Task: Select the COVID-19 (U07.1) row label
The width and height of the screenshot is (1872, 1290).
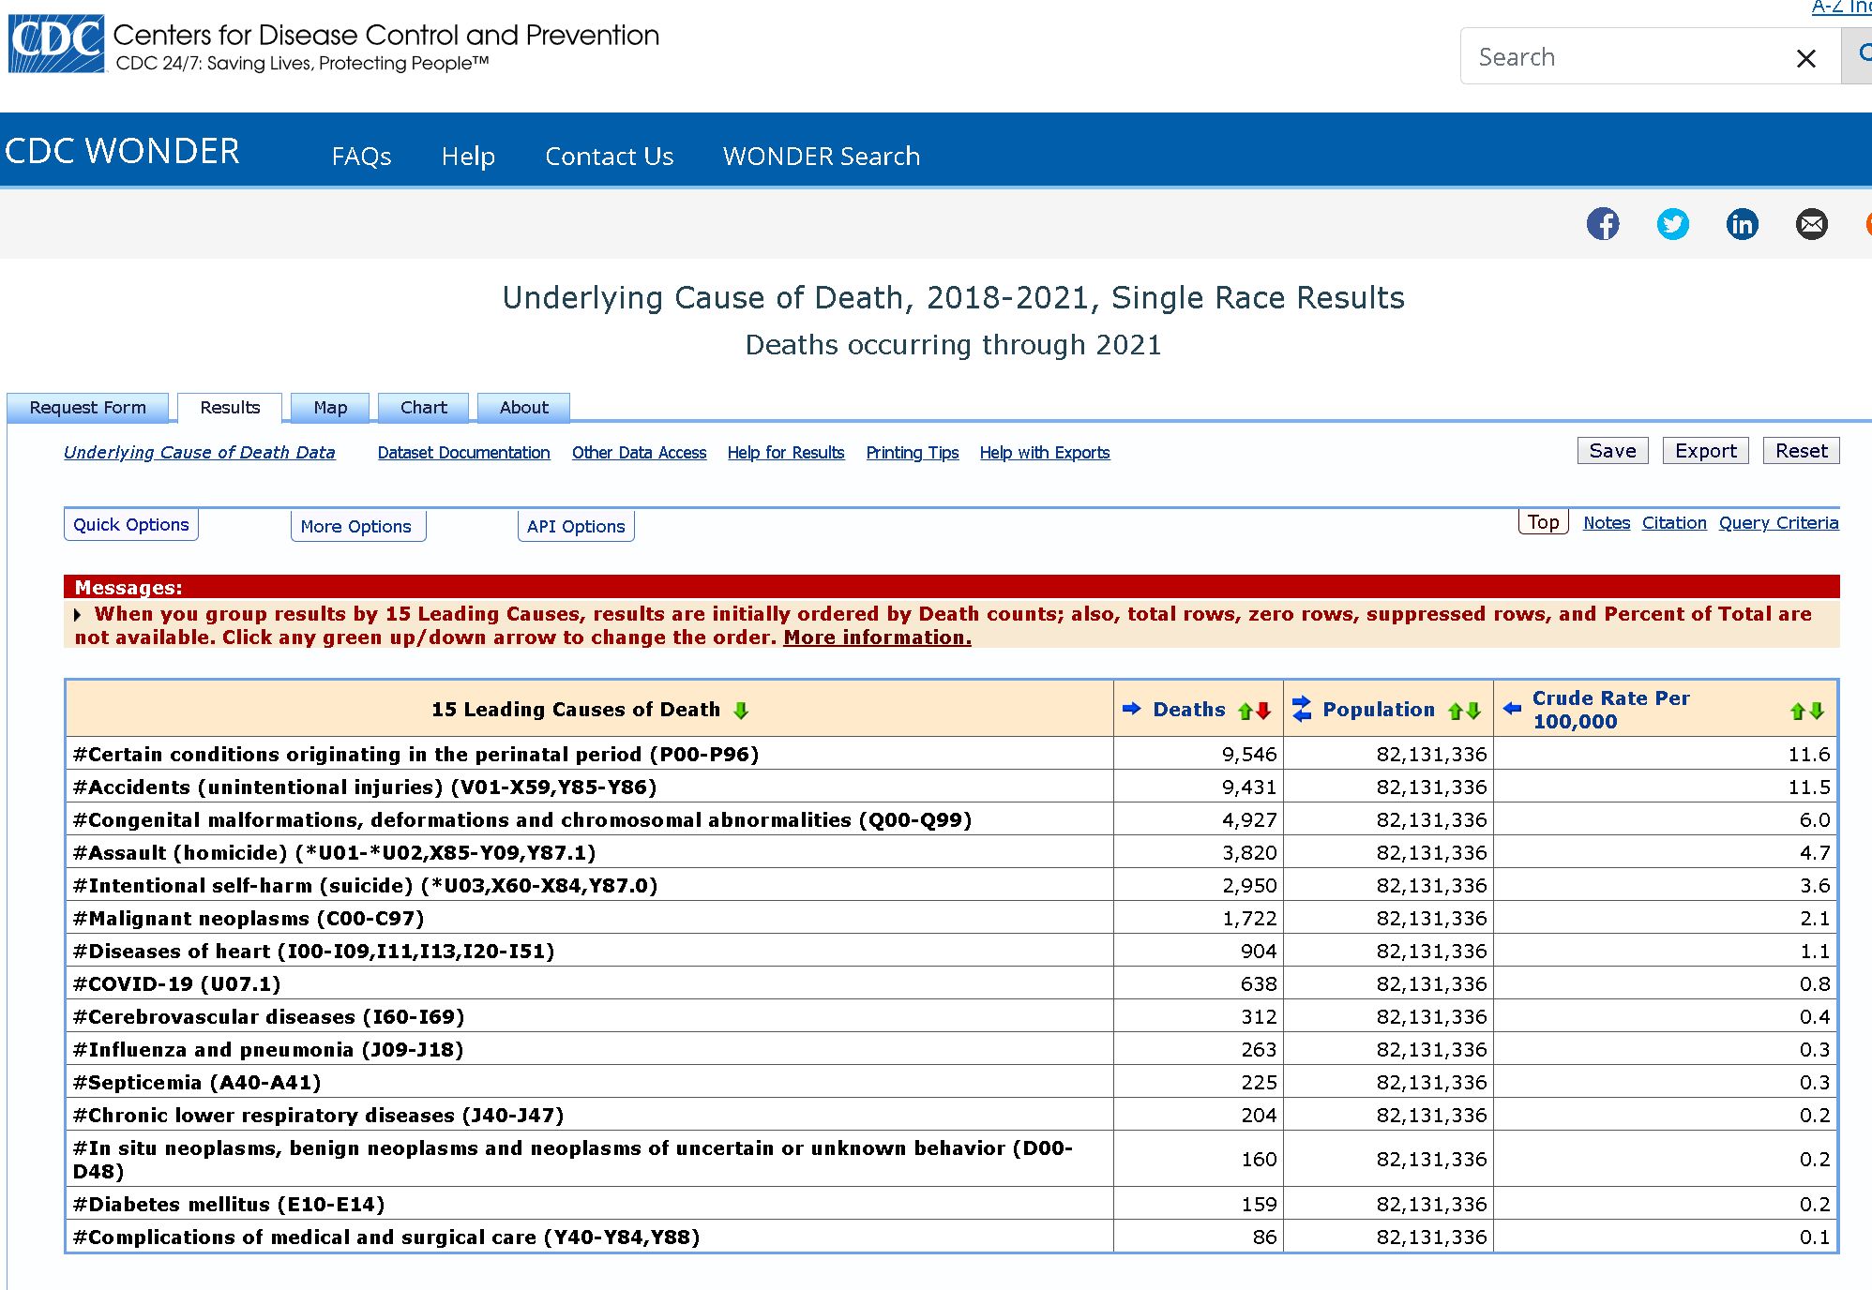Action: pos(177,984)
